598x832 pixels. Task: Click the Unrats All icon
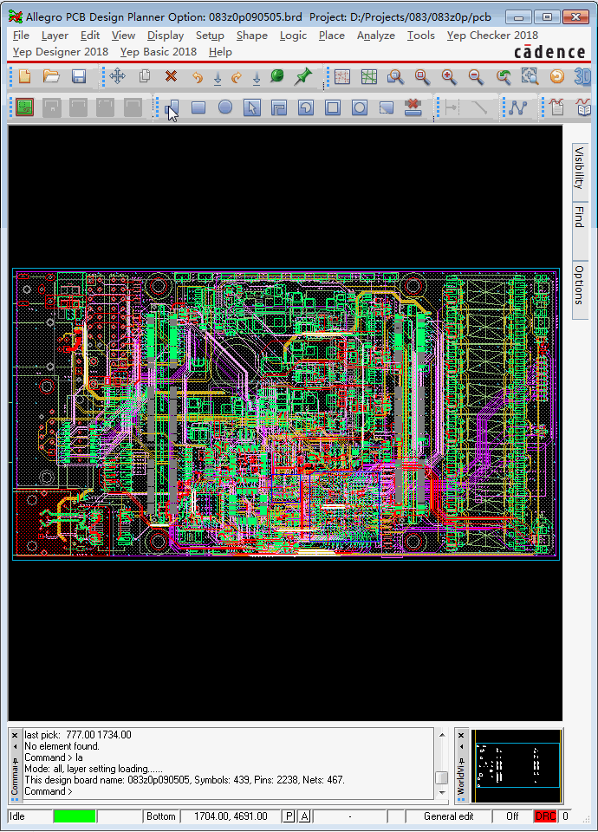click(342, 77)
